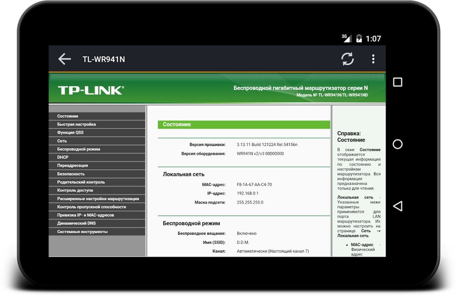Open the three-dot overflow menu

[x=373, y=59]
